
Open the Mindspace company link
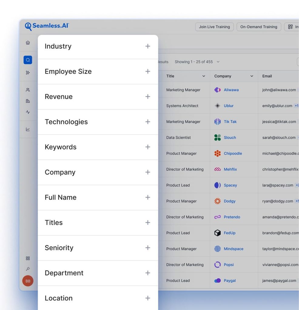[x=233, y=249]
